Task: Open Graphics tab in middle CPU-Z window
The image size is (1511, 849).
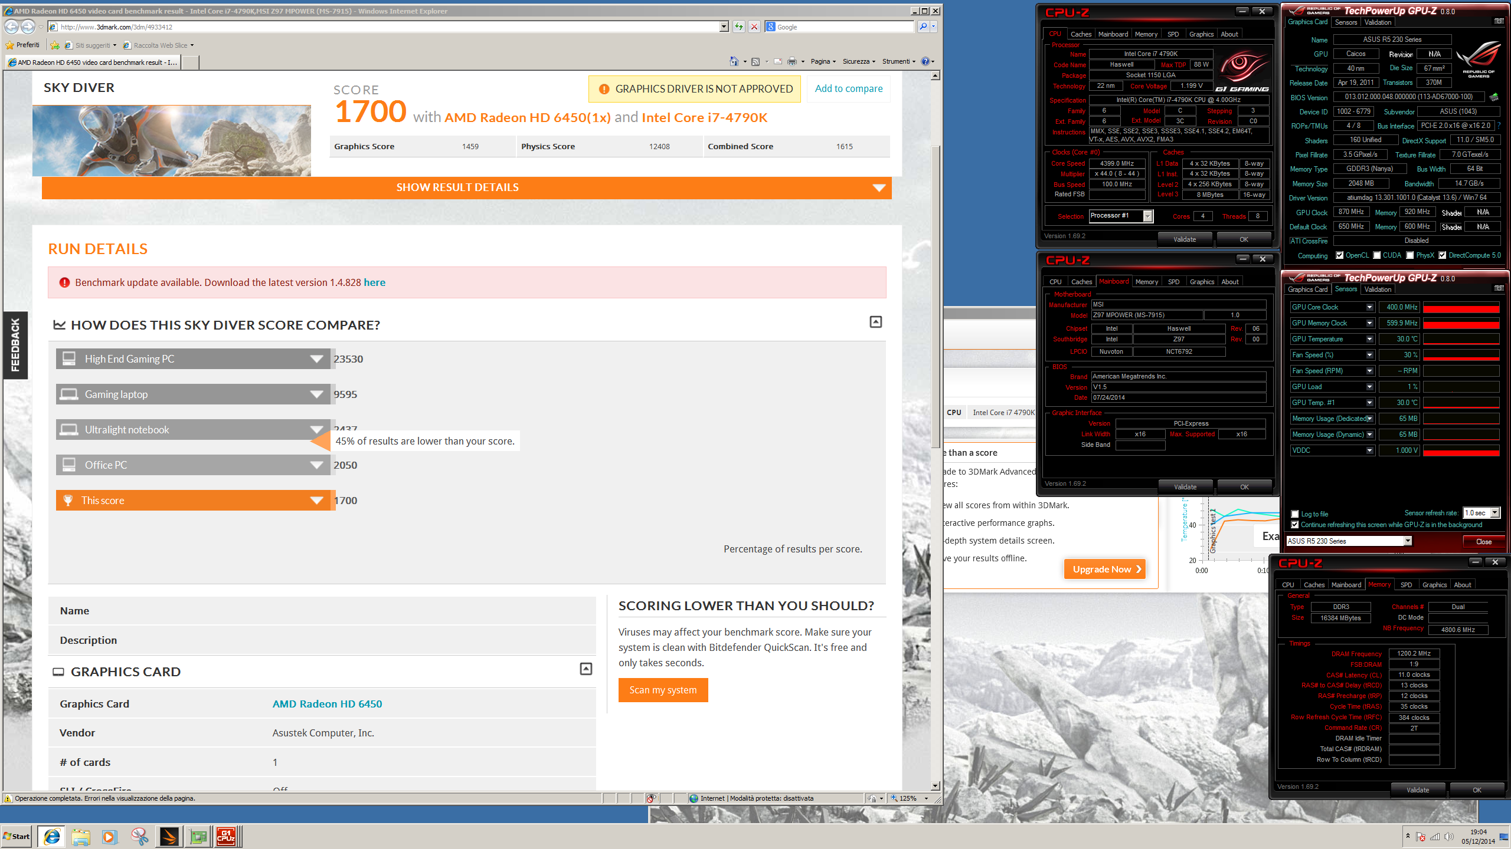Action: coord(1202,282)
